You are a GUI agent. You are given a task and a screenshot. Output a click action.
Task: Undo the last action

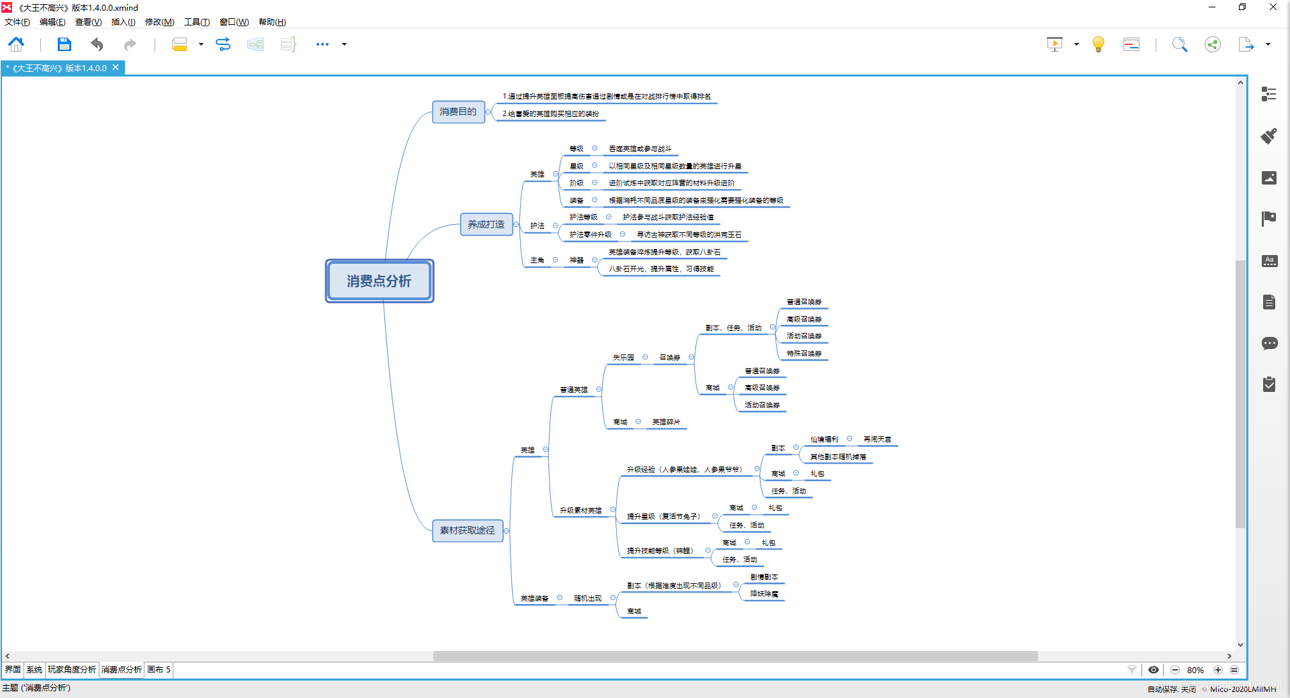tap(97, 44)
